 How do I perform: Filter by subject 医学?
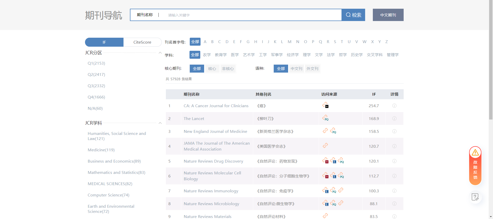click(x=235, y=55)
